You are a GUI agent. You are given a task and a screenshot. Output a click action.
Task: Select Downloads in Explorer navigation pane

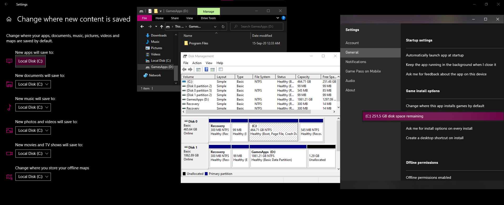click(x=159, y=35)
